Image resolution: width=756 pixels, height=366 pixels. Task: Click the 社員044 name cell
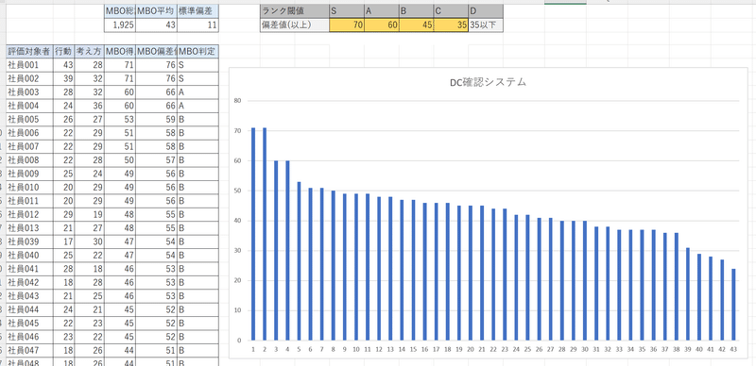point(29,309)
